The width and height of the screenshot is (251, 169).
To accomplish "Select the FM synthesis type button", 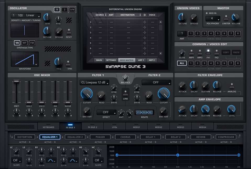I will [x=32, y=43].
